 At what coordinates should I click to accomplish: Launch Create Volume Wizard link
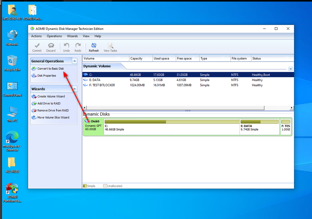click(x=51, y=96)
